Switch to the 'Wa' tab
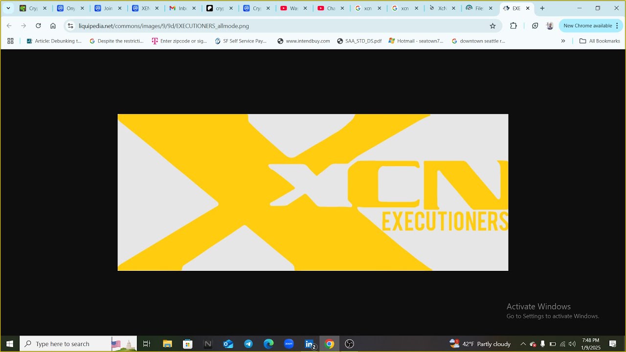 point(293,8)
